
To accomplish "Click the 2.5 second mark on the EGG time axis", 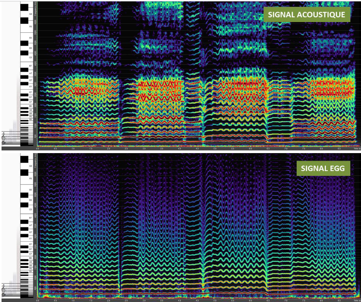I will pos(126,300).
